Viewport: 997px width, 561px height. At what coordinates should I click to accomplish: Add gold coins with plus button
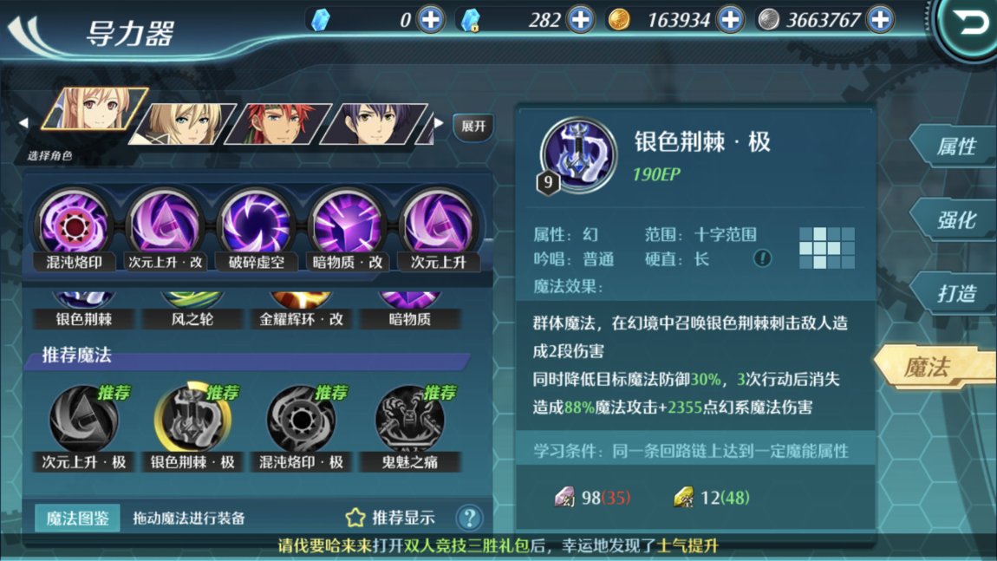tap(731, 20)
